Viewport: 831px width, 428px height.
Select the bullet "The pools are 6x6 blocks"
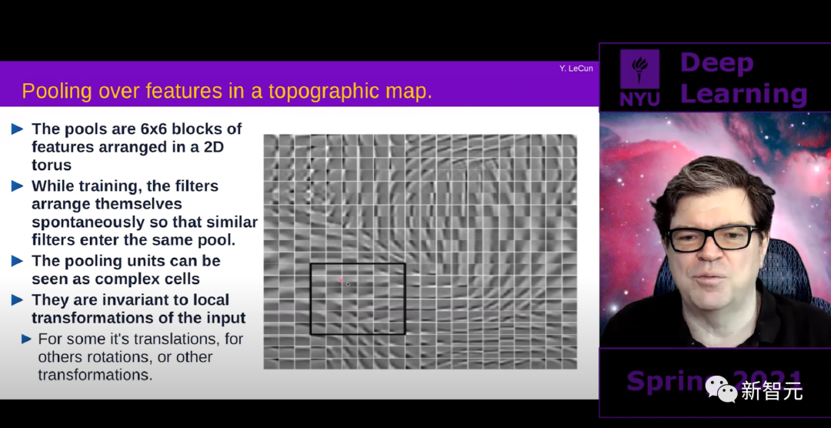137,146
